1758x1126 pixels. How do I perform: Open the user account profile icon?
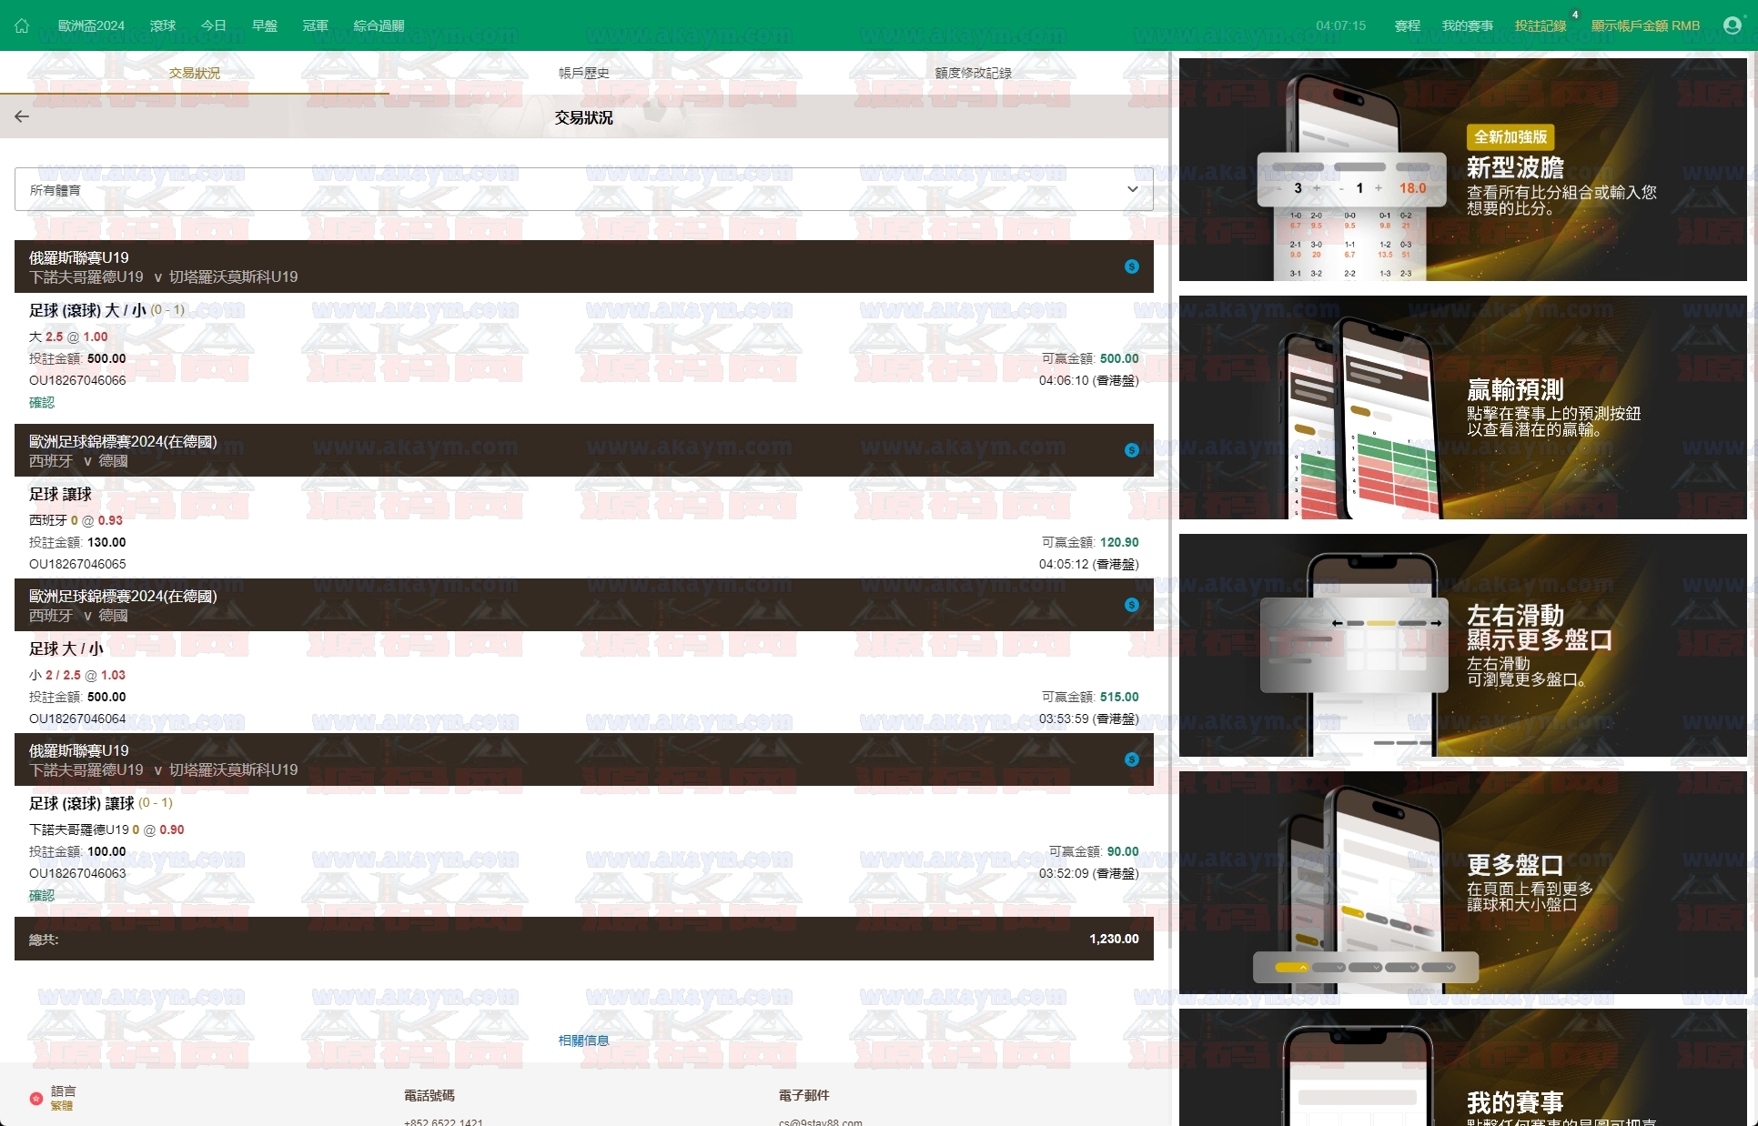click(x=1732, y=25)
